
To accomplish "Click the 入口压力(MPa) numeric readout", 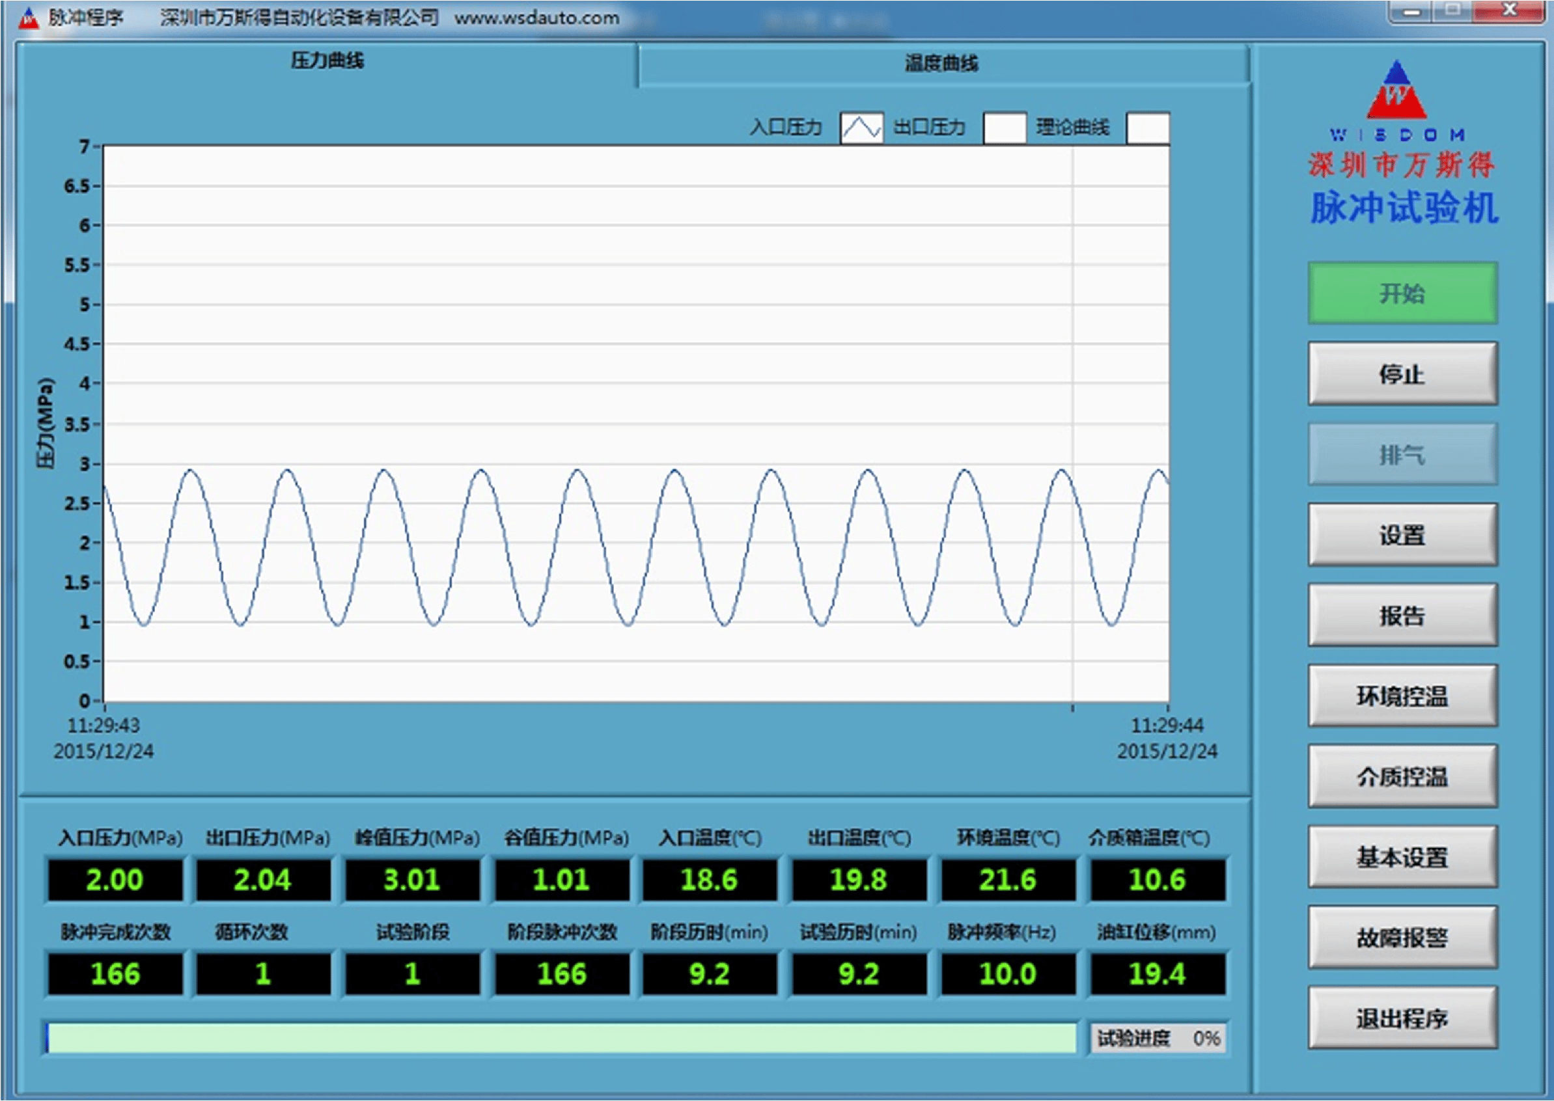I will 115,880.
